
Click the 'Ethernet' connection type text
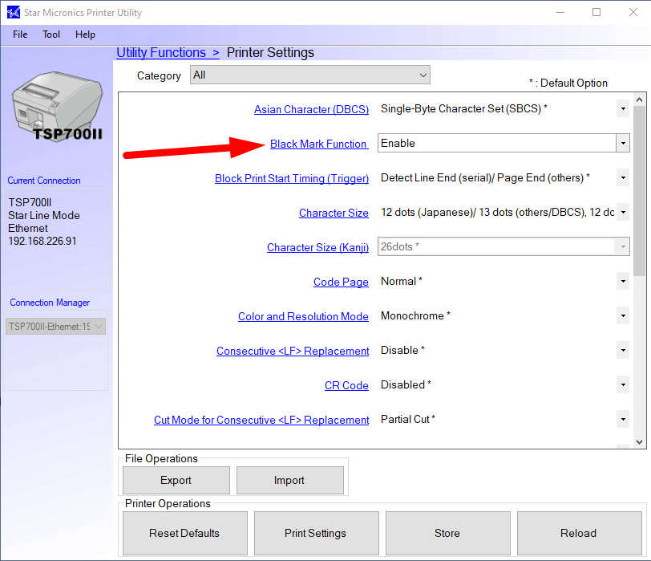point(28,229)
